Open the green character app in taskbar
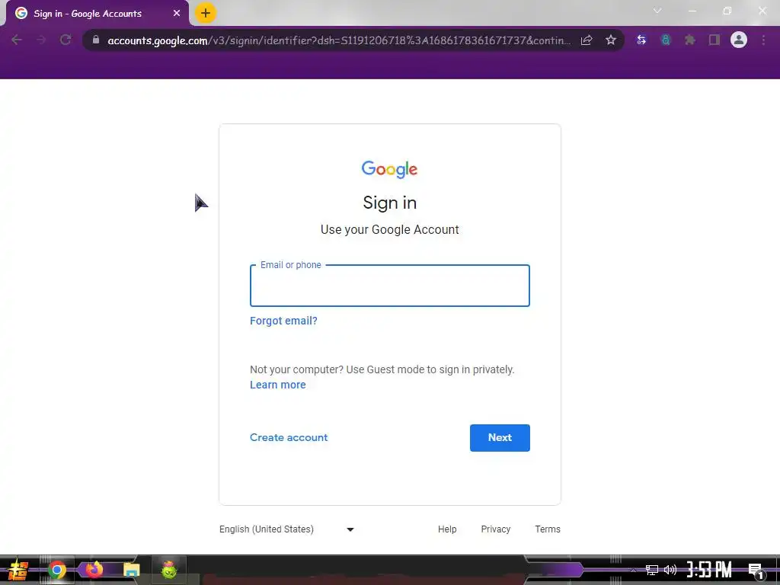780x585 pixels. 169,570
